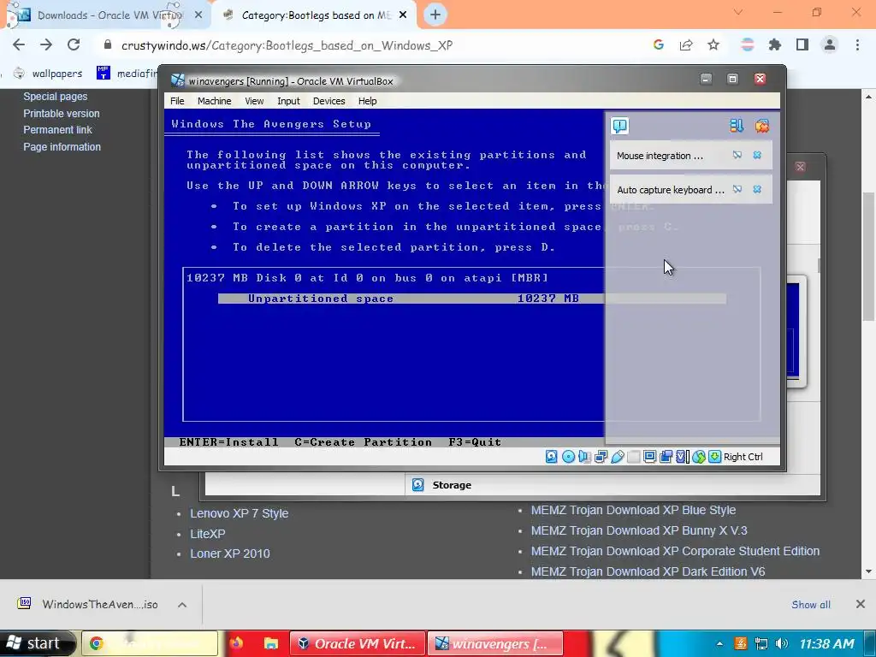
Task: Open the Chrome profile avatar
Action: click(830, 44)
